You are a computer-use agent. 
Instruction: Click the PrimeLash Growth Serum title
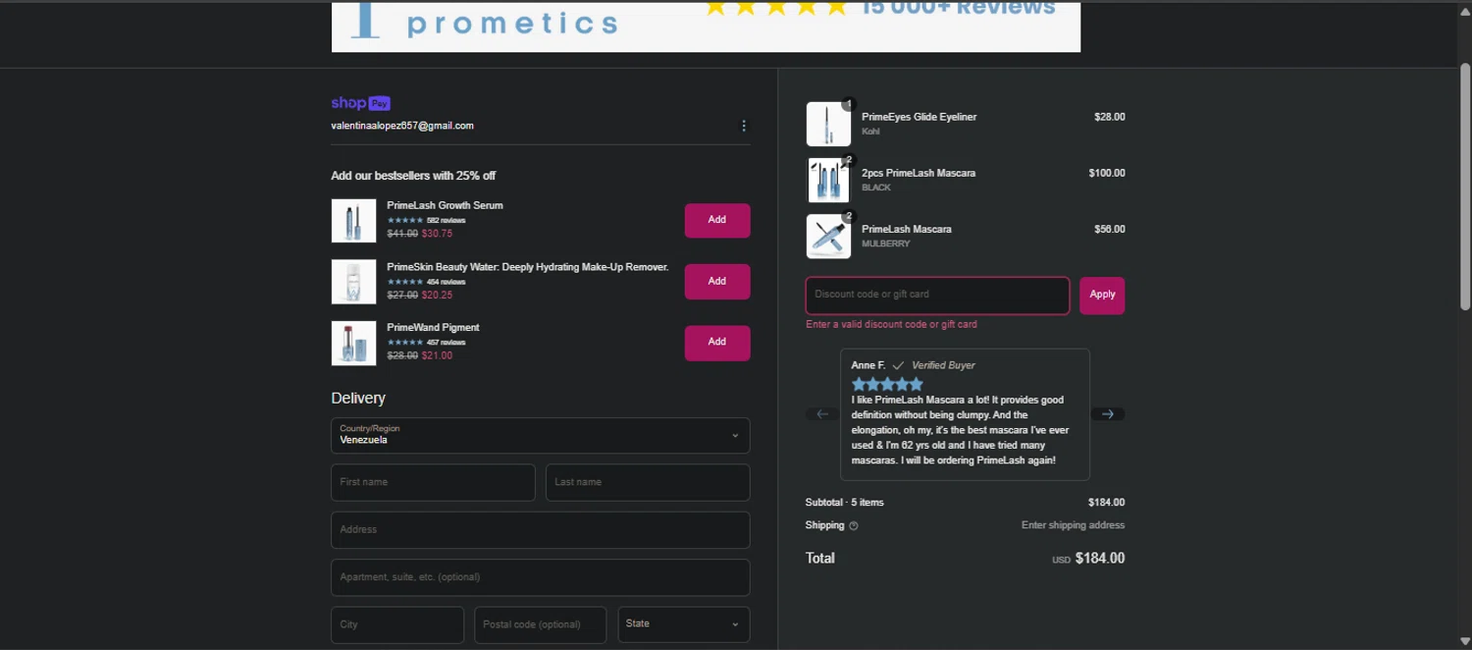coord(445,206)
